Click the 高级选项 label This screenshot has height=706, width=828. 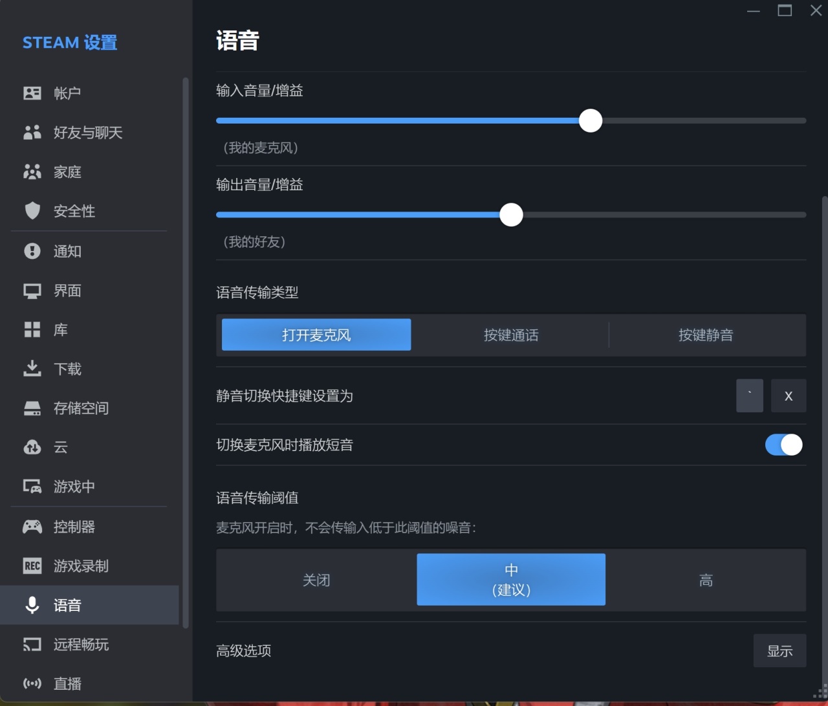click(x=243, y=651)
